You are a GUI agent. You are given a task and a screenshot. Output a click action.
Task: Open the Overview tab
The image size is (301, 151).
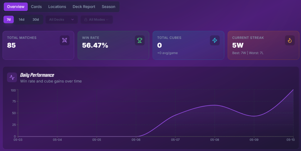[x=16, y=7]
